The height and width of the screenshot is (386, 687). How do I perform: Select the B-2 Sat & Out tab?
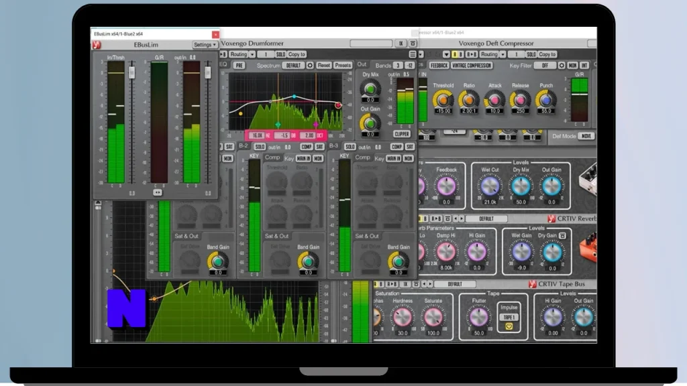[x=276, y=236]
